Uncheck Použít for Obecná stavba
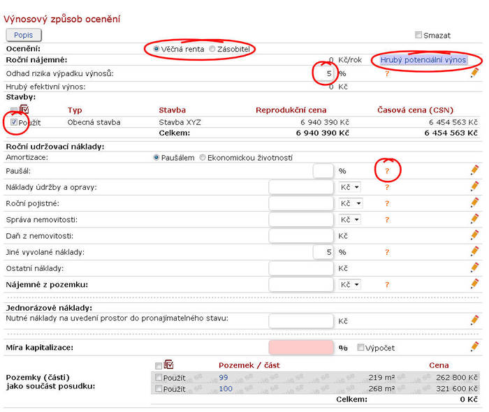The height and width of the screenshot is (412, 489). click(x=15, y=122)
